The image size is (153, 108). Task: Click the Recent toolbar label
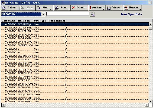[134, 8]
